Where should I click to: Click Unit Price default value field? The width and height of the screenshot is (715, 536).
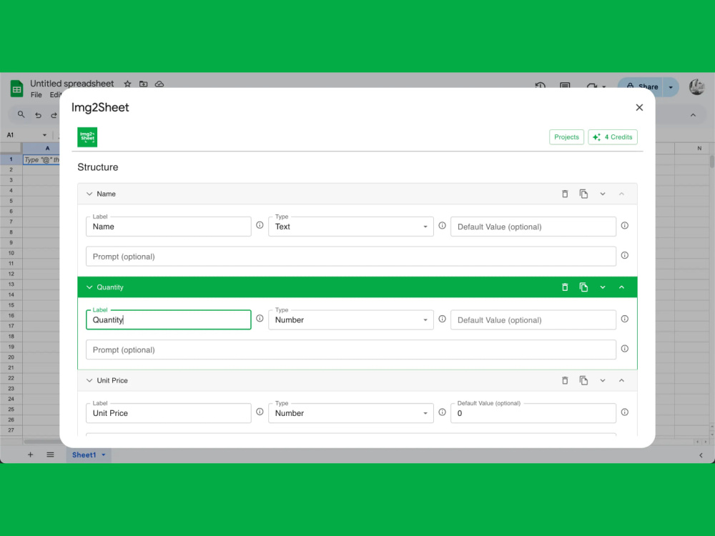pos(533,413)
